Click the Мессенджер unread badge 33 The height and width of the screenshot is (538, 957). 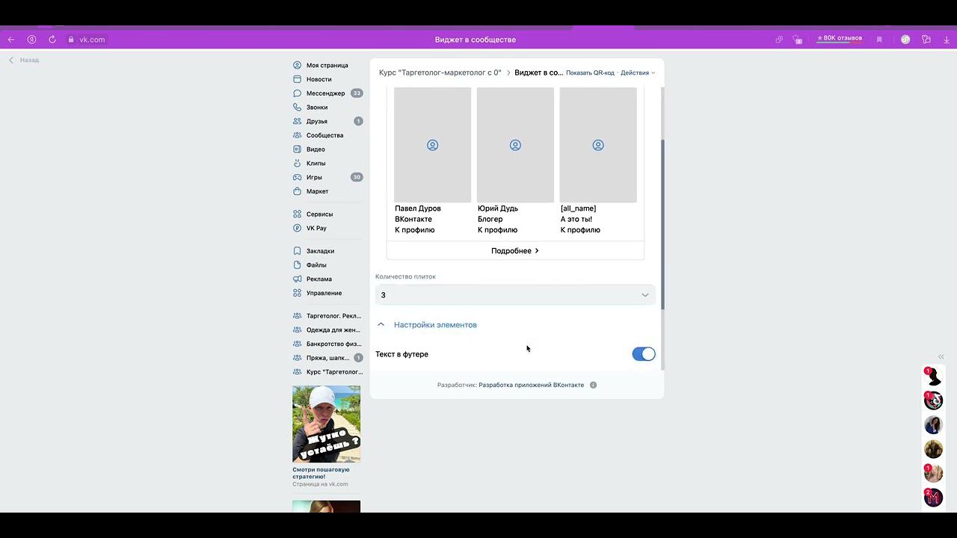point(357,93)
